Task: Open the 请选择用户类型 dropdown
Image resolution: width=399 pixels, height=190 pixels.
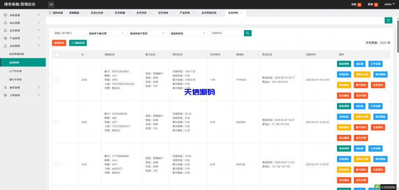Action: [147, 33]
